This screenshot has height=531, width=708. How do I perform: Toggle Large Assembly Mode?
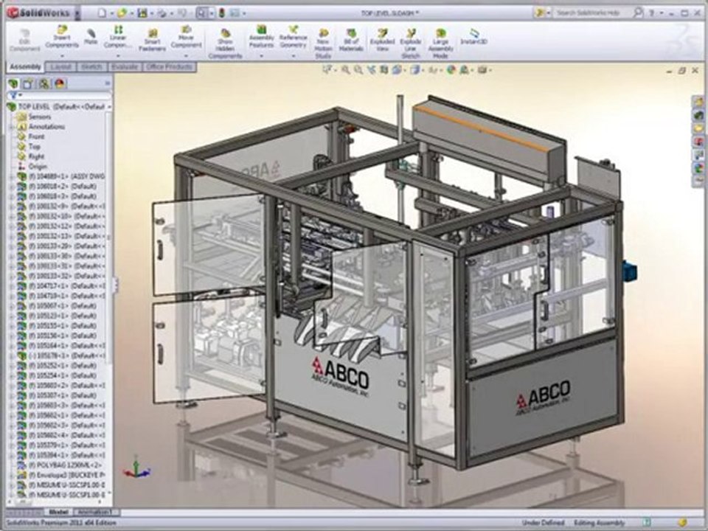(440, 44)
